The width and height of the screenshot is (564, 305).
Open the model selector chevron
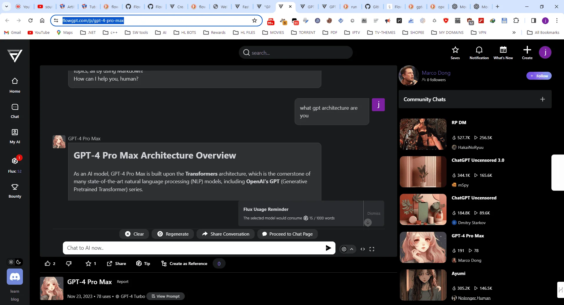pos(352,249)
